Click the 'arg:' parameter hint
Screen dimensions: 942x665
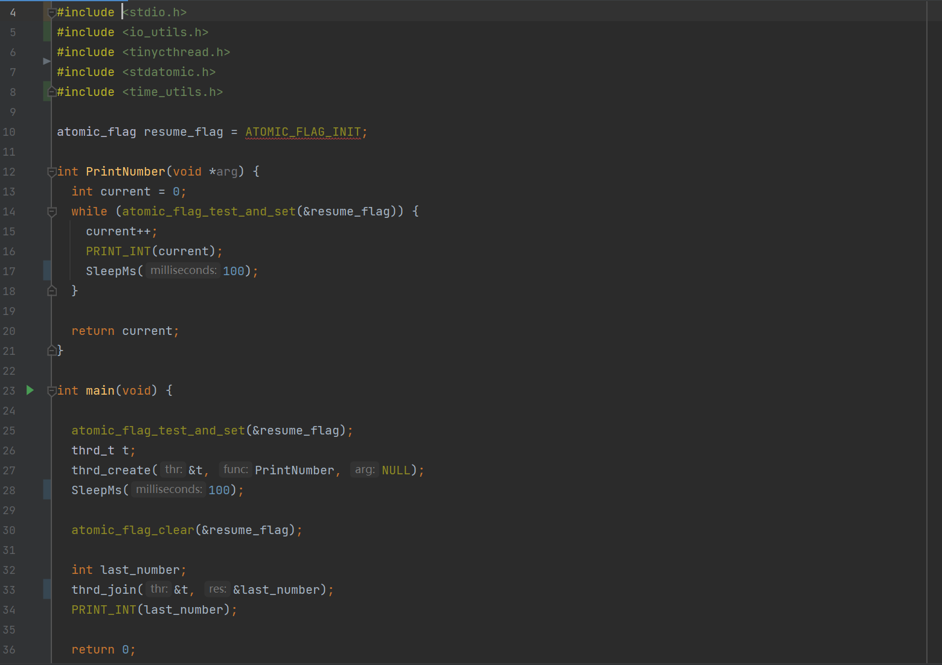[x=365, y=469]
